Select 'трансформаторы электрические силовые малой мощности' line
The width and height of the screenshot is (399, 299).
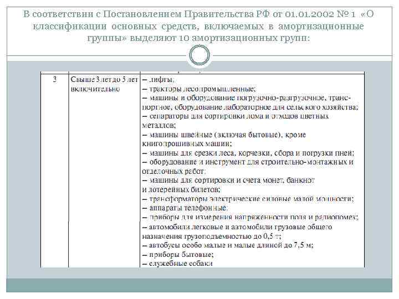(x=248, y=199)
